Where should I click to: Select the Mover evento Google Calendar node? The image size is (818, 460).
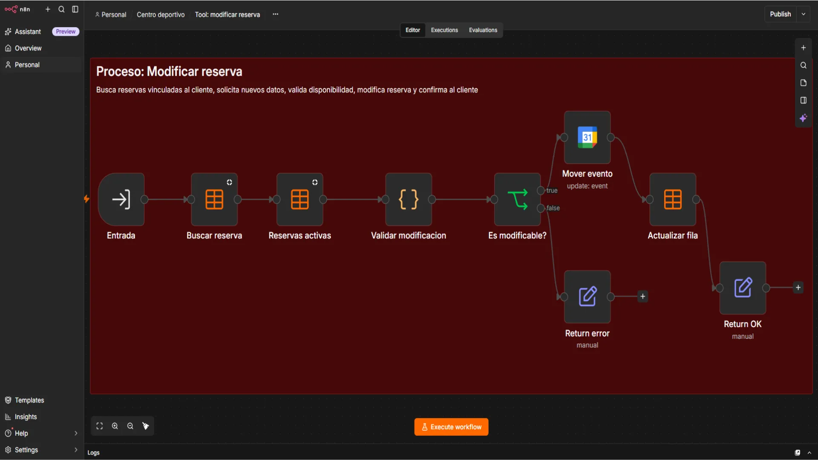click(x=588, y=137)
